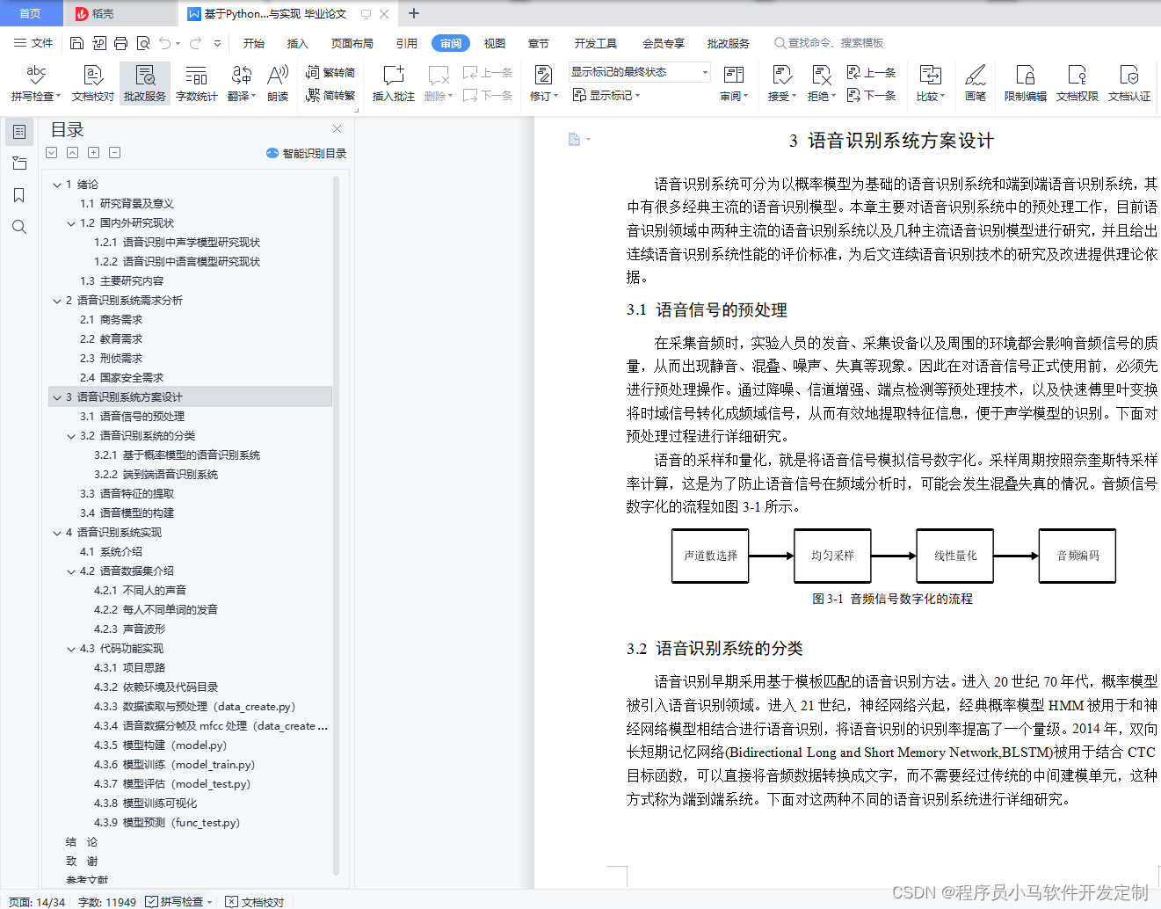Toggle 文档校对 in the status bar
This screenshot has height=909, width=1161.
tap(255, 902)
